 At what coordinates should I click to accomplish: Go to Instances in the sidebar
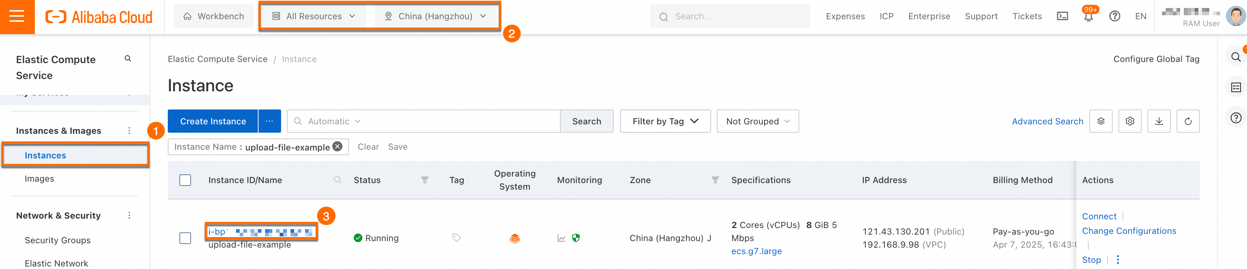pos(45,156)
